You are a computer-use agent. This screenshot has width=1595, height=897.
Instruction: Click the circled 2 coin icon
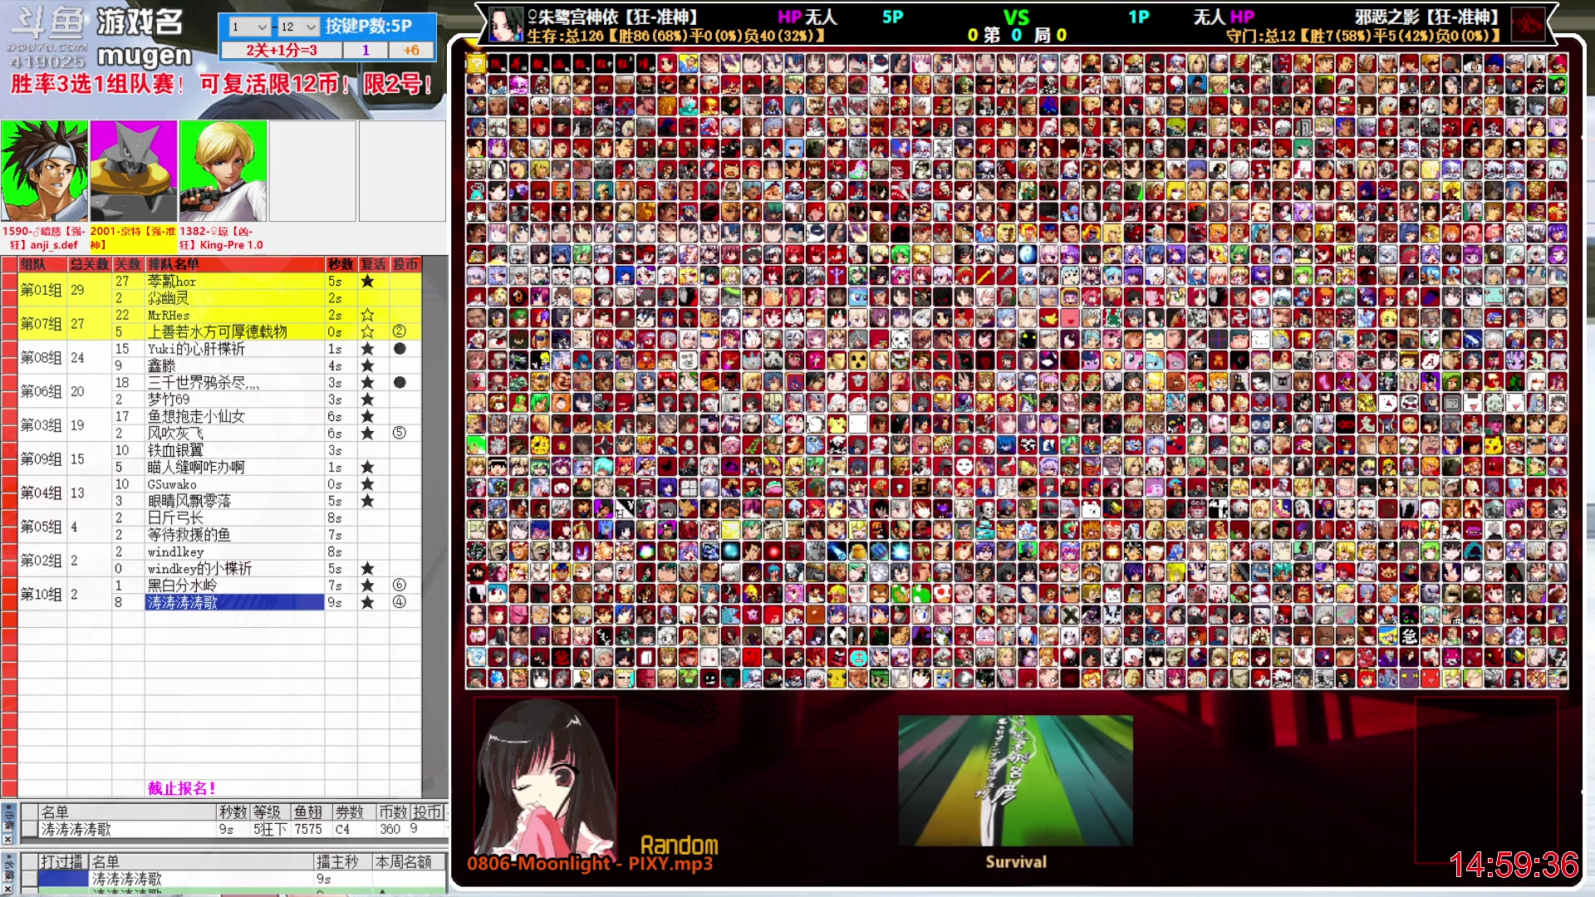click(400, 332)
